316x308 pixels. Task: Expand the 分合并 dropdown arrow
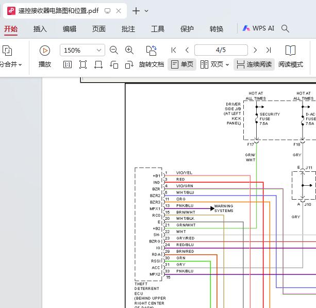pyautogui.click(x=20, y=64)
